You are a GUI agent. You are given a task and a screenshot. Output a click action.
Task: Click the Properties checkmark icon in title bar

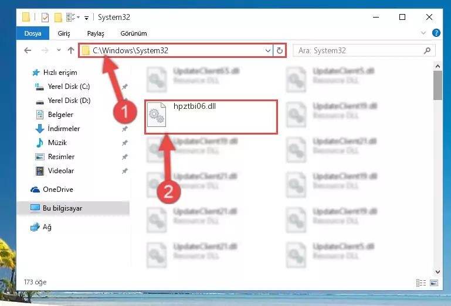[x=45, y=18]
